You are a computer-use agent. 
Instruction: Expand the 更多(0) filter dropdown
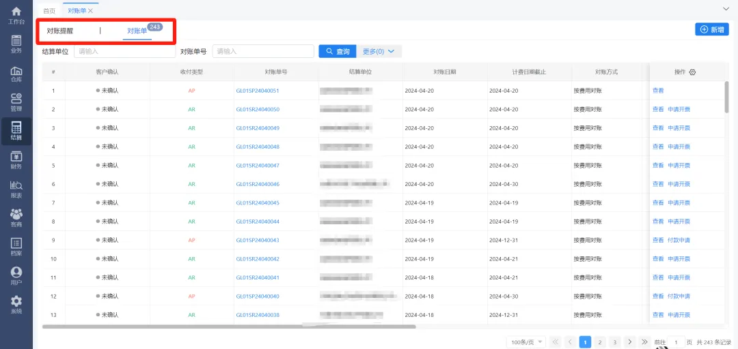379,51
